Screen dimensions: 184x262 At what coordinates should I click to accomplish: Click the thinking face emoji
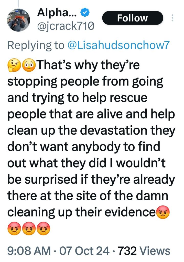coord(14,65)
